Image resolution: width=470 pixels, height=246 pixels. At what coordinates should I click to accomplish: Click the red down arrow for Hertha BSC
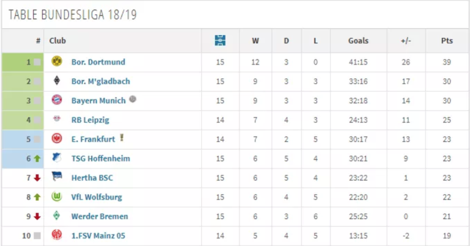pos(37,178)
